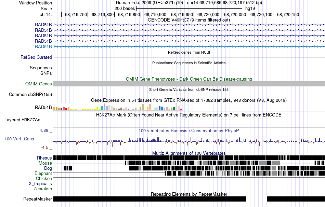Select the light-blue RAD51B transcript label
Screen dimensions: 325x207
point(43,46)
